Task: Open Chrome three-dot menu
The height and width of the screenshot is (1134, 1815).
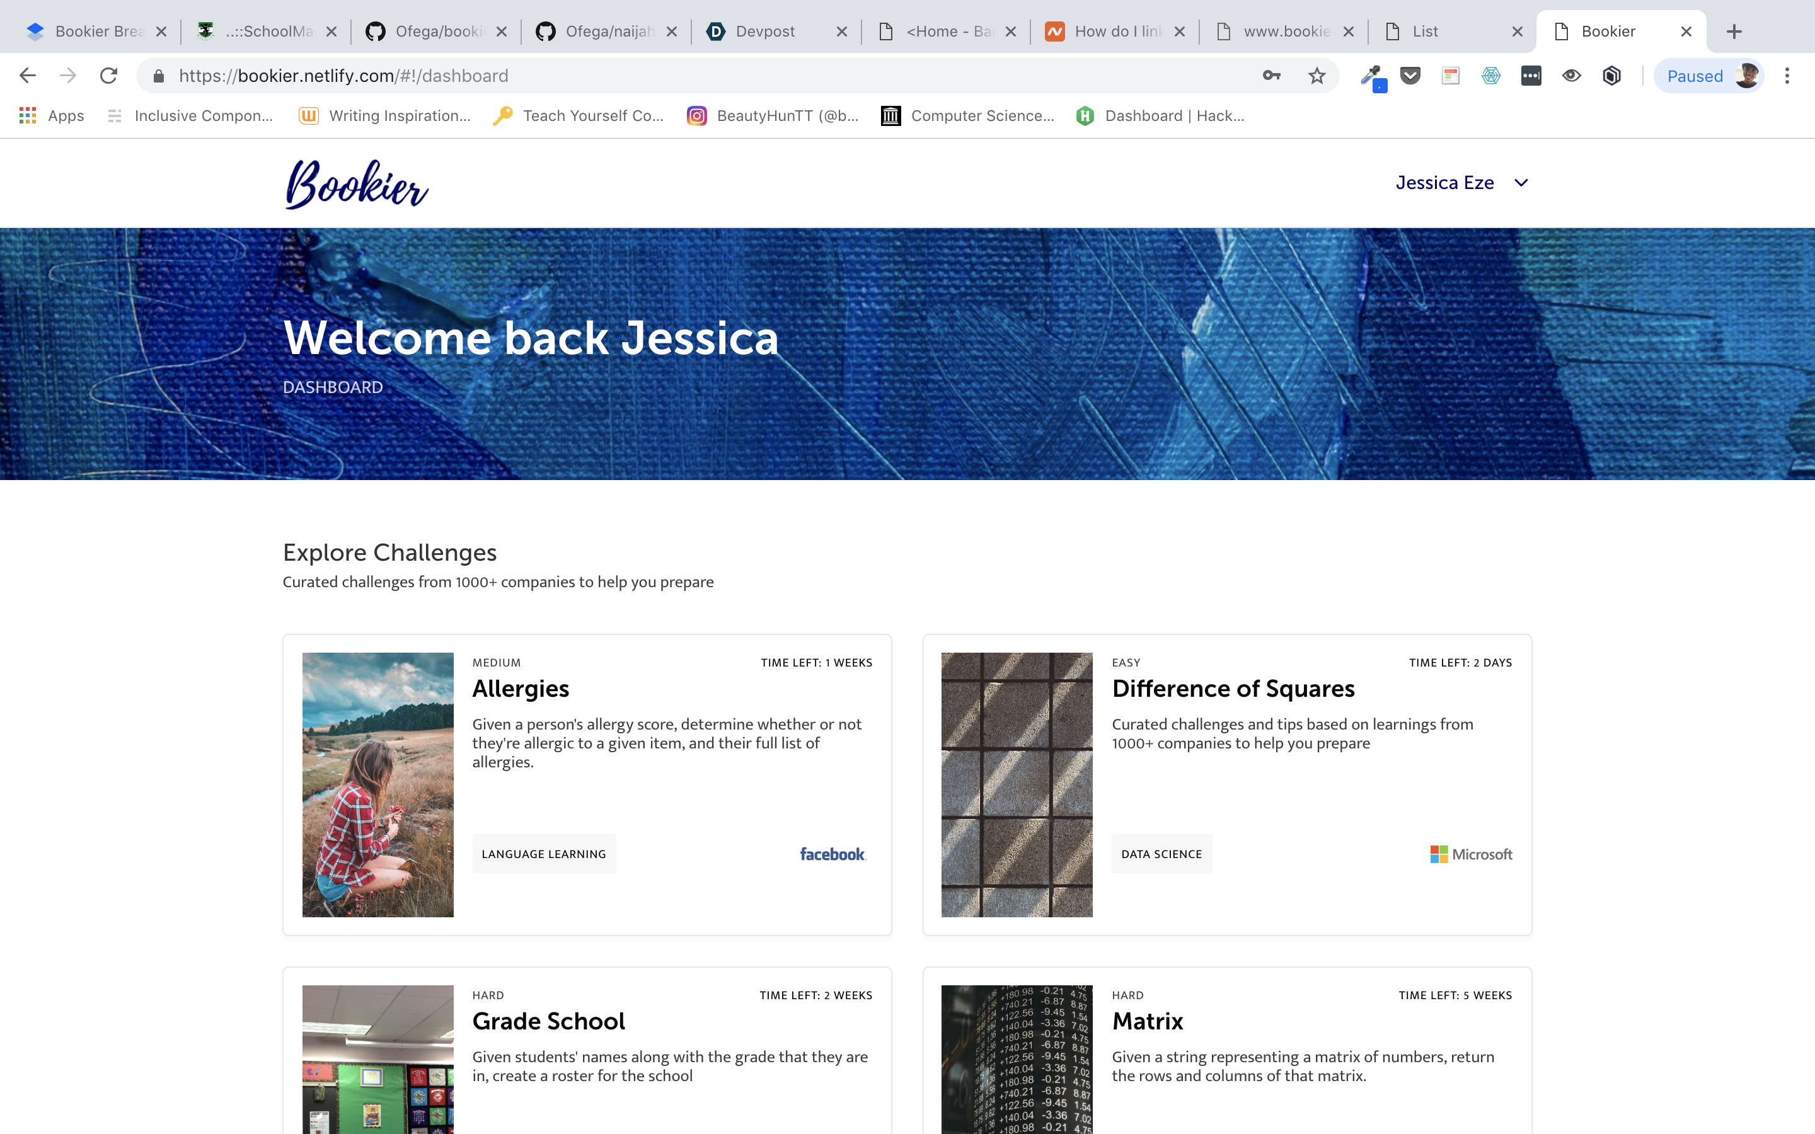Action: coord(1787,76)
